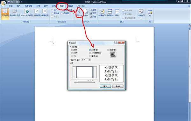
Task: Toggle the Thumbnails (缩略图) checkbox
Action: tap(62, 13)
